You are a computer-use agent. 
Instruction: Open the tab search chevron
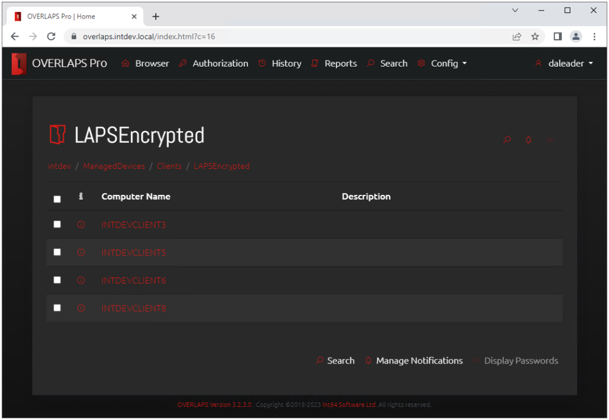click(x=515, y=11)
